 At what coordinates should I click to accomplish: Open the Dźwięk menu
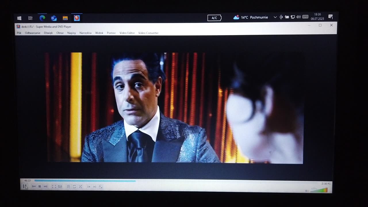coord(48,33)
